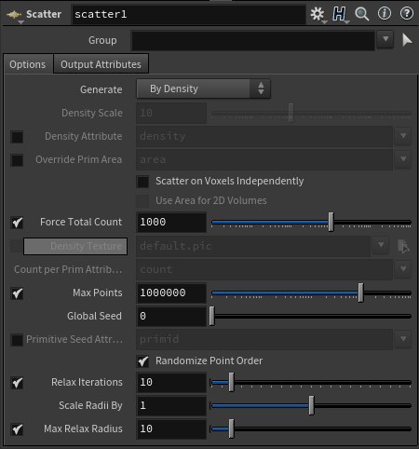The height and width of the screenshot is (449, 419).
Task: Open the node info (i) icon
Action: pos(385,14)
